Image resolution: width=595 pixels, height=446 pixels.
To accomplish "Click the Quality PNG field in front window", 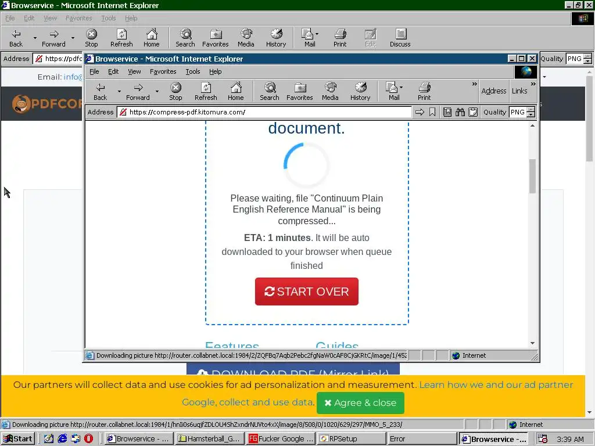I will coord(518,112).
